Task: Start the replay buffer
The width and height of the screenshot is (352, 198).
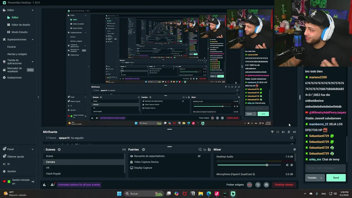Action: coord(258,185)
